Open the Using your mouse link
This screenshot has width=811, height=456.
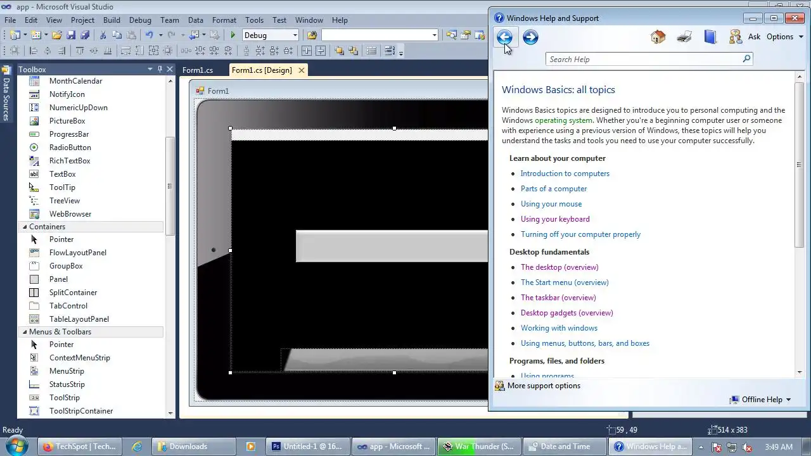pos(551,204)
